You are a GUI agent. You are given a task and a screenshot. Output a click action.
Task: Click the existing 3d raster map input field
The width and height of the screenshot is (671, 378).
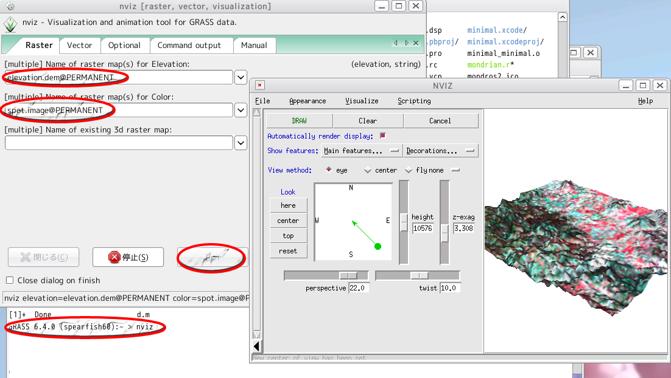point(119,143)
